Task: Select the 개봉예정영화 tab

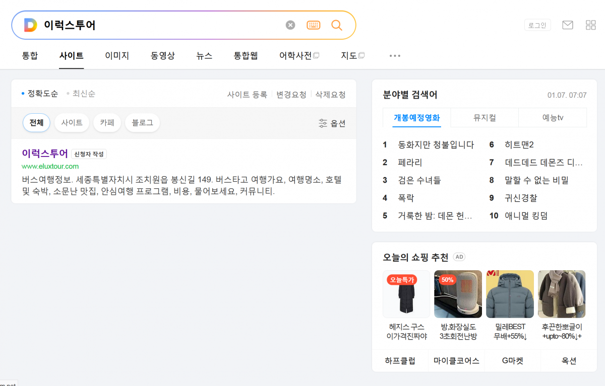Action: tap(417, 118)
